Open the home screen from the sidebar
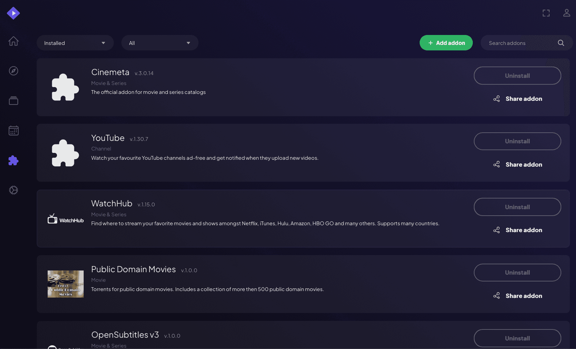 point(13,41)
